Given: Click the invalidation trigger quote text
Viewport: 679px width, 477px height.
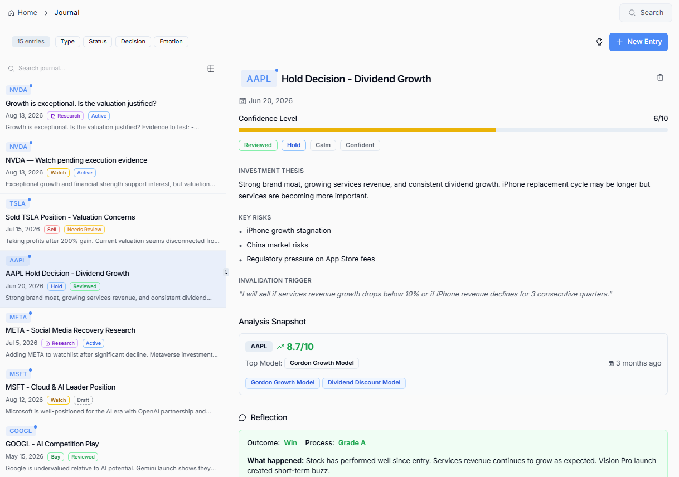Looking at the screenshot, I should coord(425,294).
